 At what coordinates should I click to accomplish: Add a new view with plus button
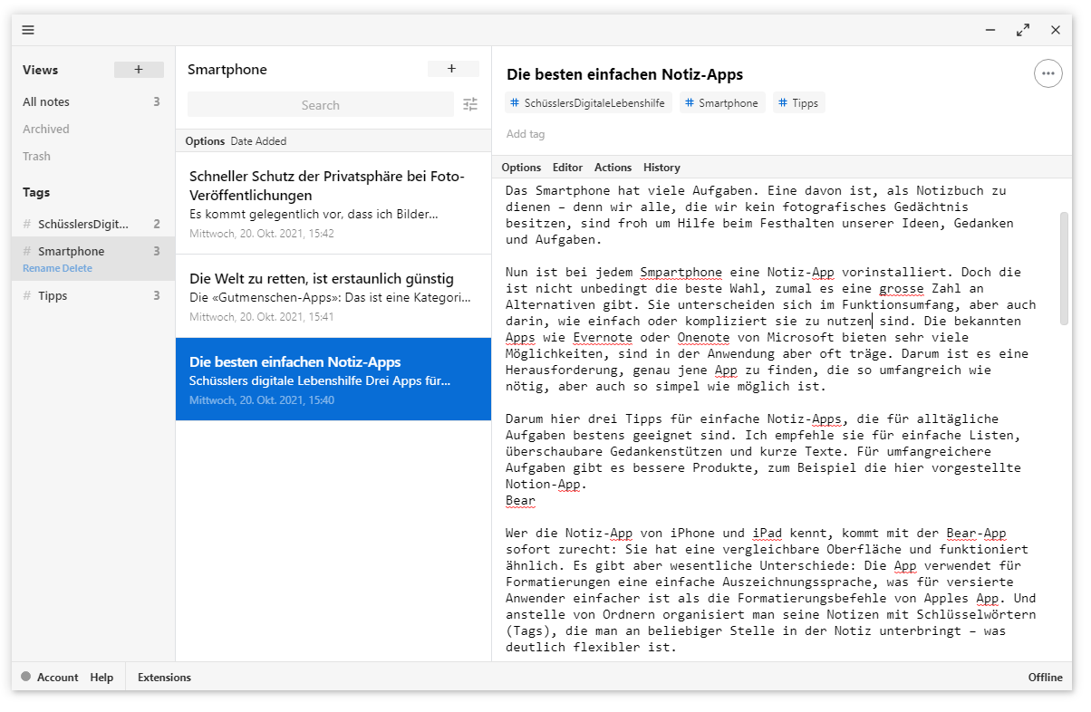coord(139,70)
